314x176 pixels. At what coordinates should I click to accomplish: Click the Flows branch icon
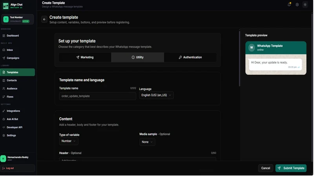click(x=4, y=97)
